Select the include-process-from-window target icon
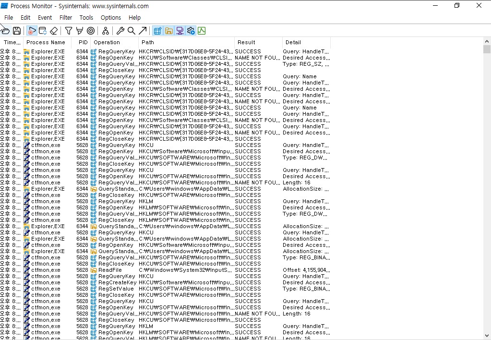This screenshot has height=340, width=491. point(91,31)
